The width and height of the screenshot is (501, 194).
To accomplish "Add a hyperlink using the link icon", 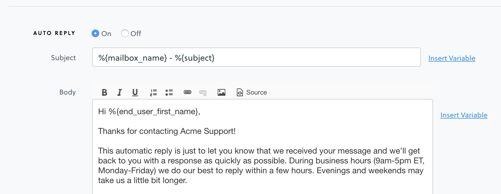I will (x=187, y=92).
